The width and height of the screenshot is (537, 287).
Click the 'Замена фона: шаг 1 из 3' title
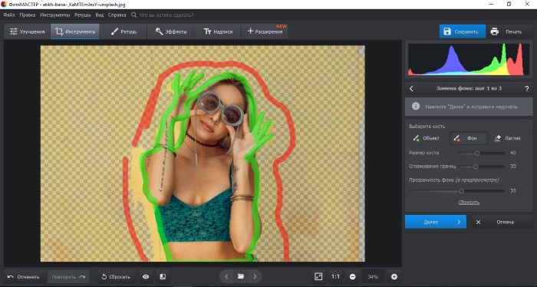pyautogui.click(x=469, y=88)
